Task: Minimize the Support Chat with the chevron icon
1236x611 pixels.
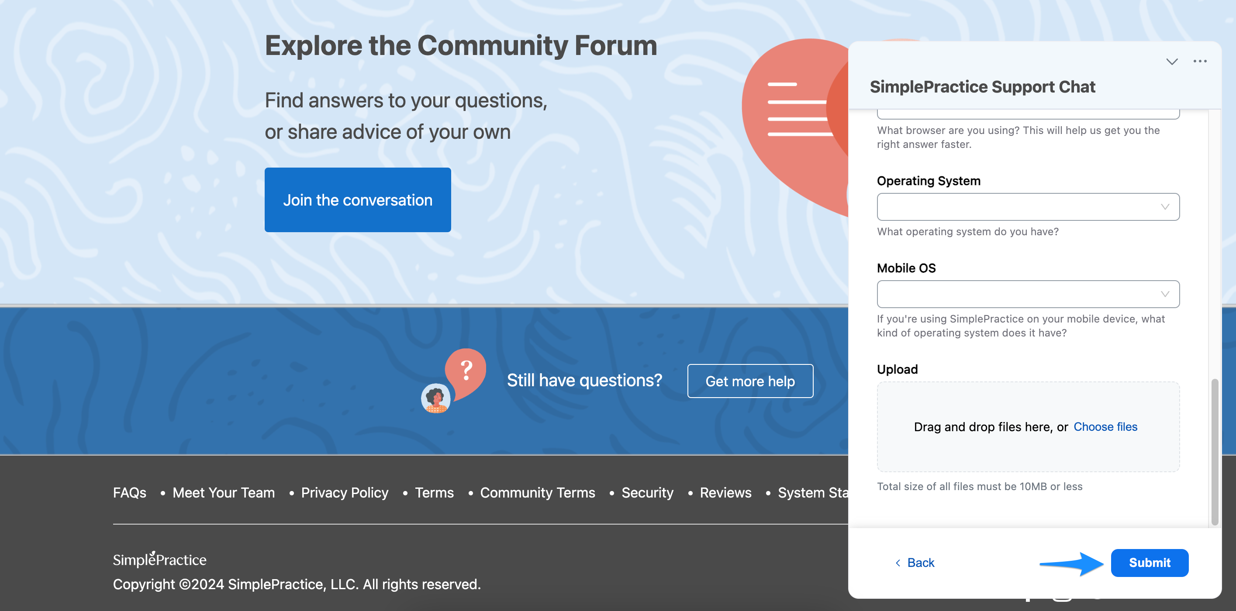Action: point(1172,62)
